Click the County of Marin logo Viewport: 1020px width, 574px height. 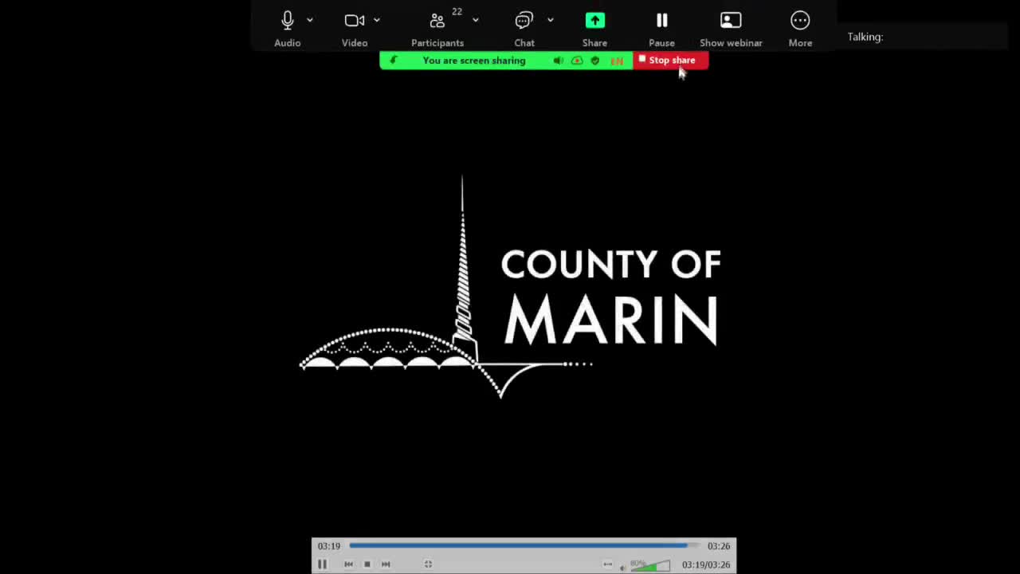[510, 287]
